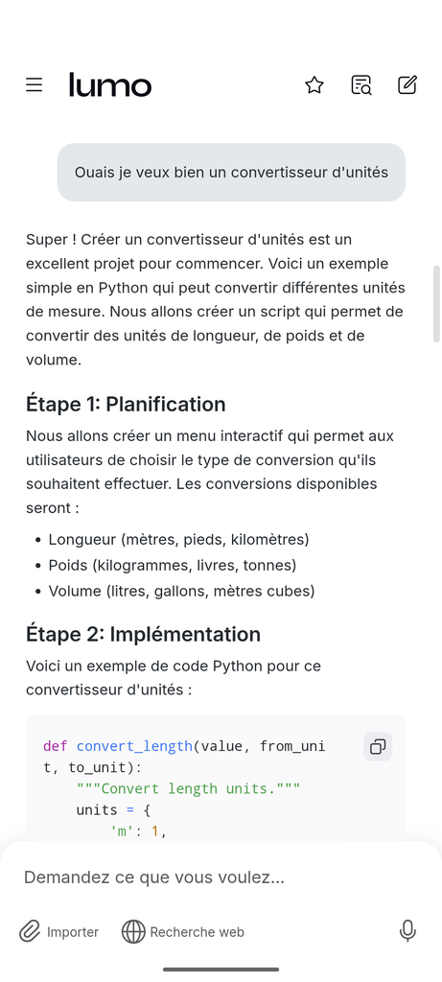Click the Longueur bullet list item
This screenshot has width=442, height=982.
pos(179,539)
